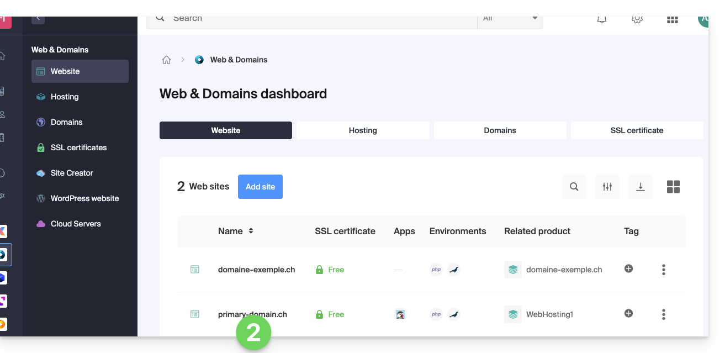
Task: Open the domaine-exemple.ch website link
Action: (x=256, y=270)
